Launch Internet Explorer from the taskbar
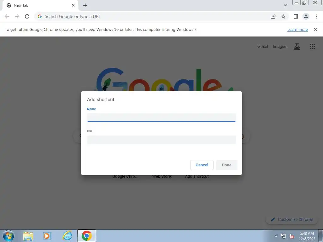This screenshot has width=323, height=242. (67, 236)
